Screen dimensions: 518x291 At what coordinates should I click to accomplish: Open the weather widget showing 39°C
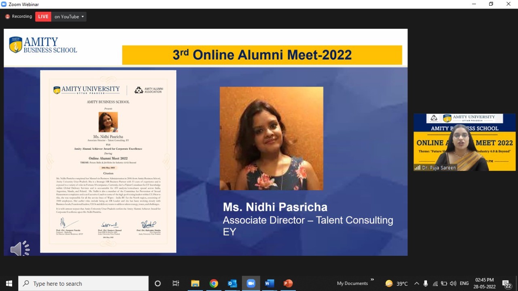tap(397, 283)
